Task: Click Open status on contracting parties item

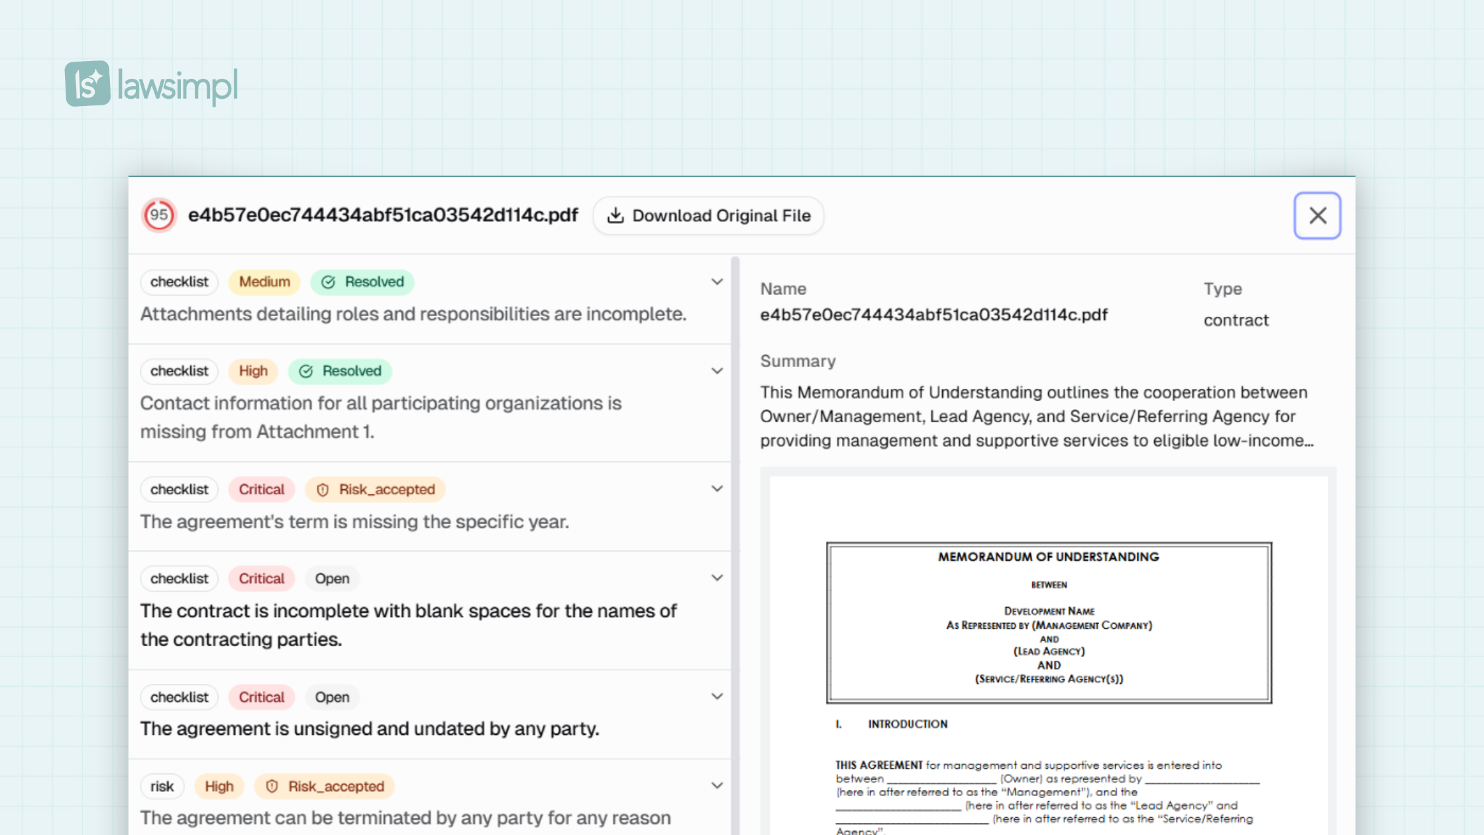Action: (332, 579)
